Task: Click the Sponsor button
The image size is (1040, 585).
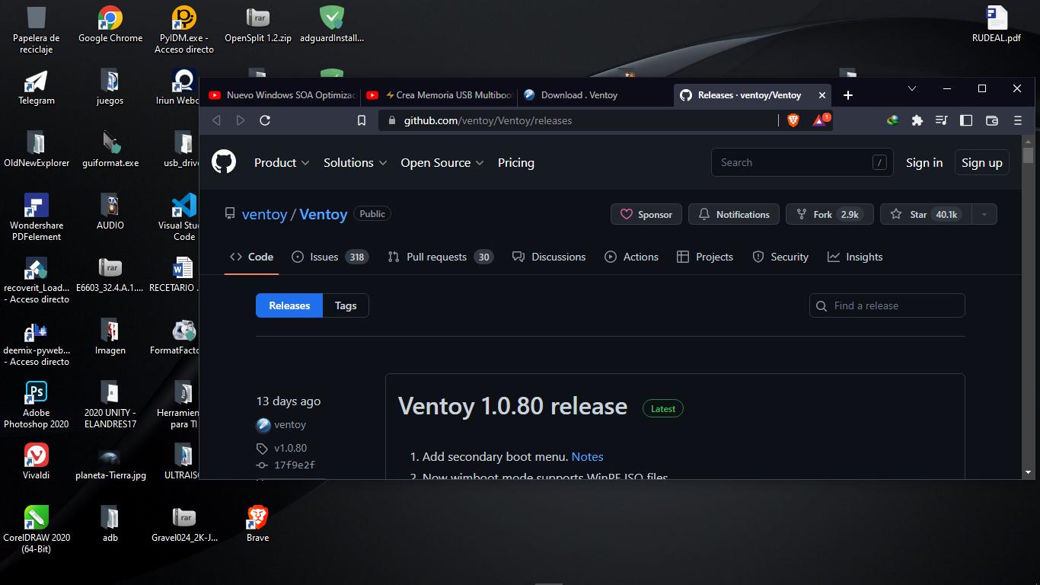Action: 646,215
